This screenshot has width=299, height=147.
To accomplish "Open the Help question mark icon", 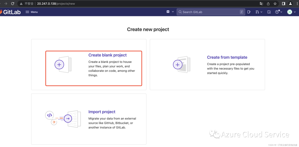I will point(277,12).
